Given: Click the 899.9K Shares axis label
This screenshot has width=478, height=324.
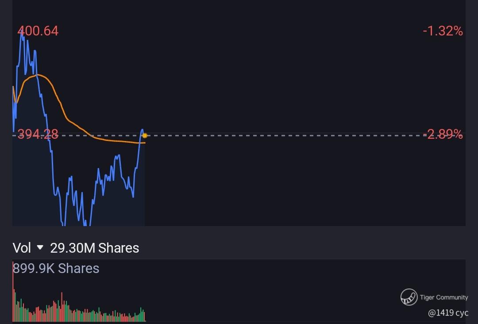Looking at the screenshot, I should coord(56,268).
